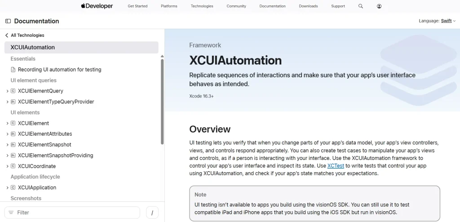Screen dimensions: 460x222
Task: Click the Essentials section heading
Action: 23,59
